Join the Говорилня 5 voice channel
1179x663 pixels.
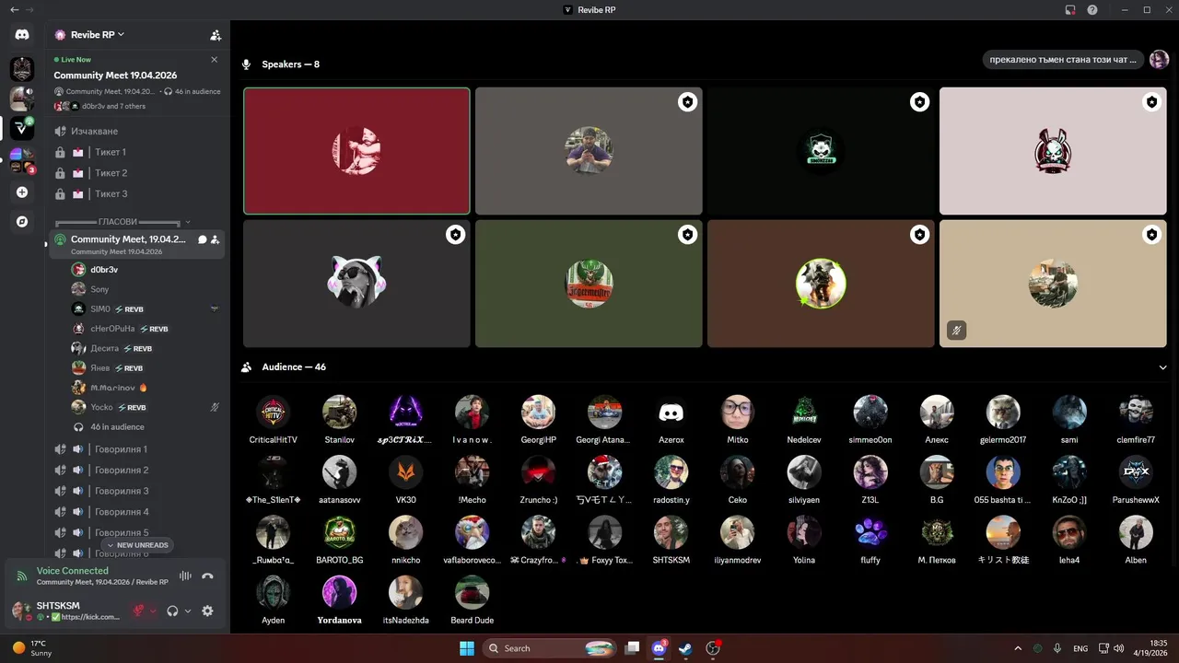click(x=136, y=532)
